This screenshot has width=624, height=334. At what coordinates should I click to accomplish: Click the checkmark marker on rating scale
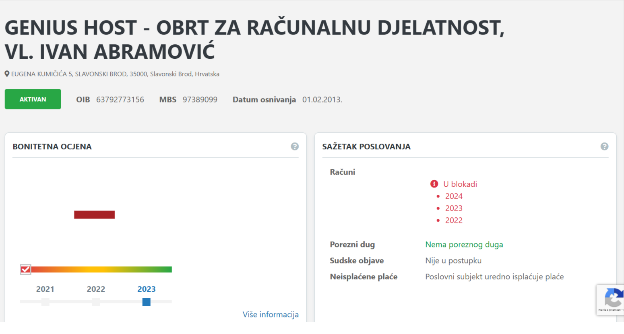(25, 269)
